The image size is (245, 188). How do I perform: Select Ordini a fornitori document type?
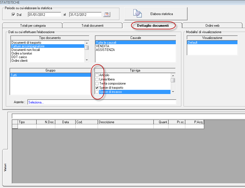(x=48, y=53)
